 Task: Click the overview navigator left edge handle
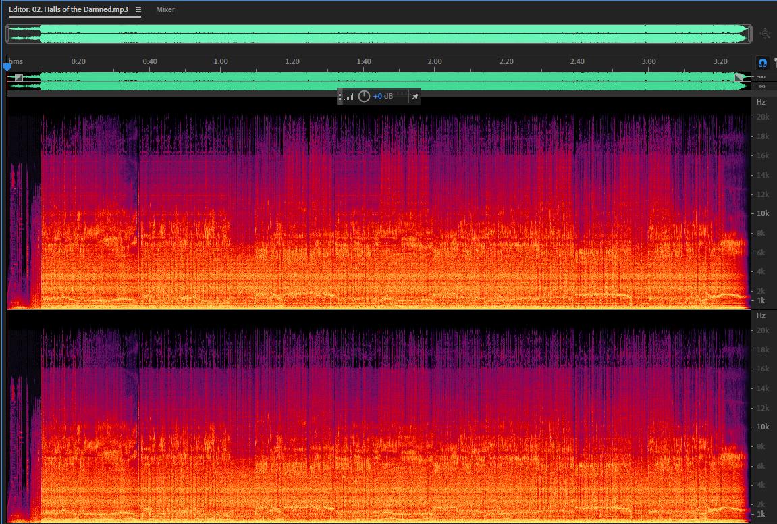click(x=7, y=34)
